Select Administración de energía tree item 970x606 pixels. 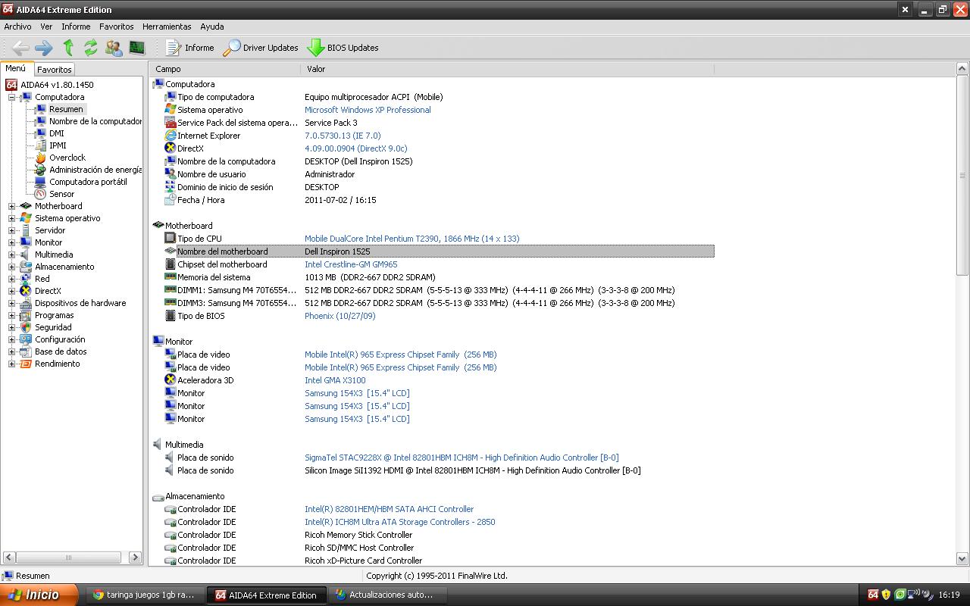95,170
